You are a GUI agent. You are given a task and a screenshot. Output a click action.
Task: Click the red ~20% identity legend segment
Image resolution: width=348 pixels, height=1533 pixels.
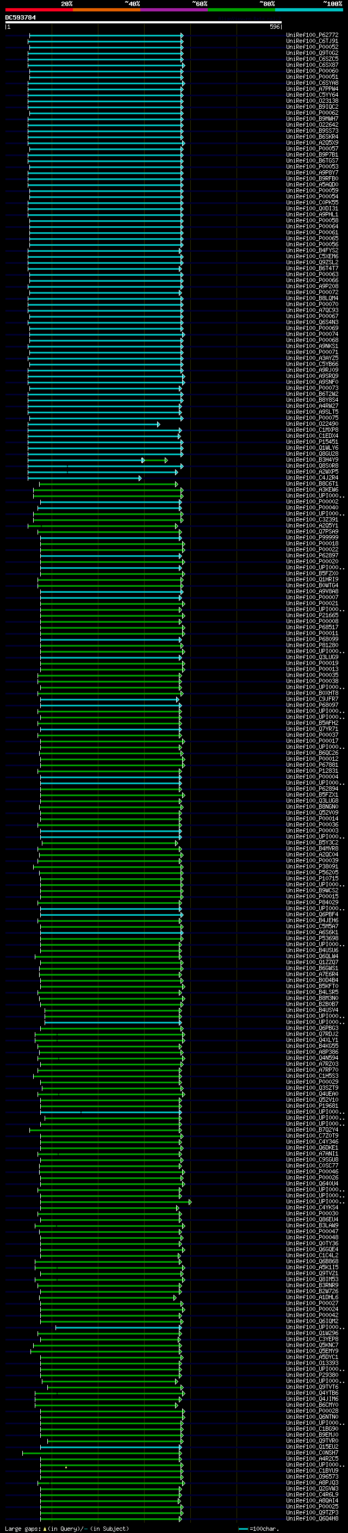click(x=39, y=10)
